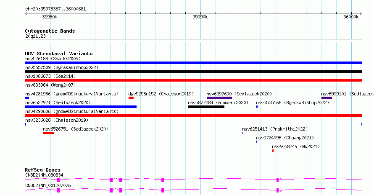Select the purple nsv6599101 variant bar
The width and height of the screenshot is (374, 195).
[327, 98]
